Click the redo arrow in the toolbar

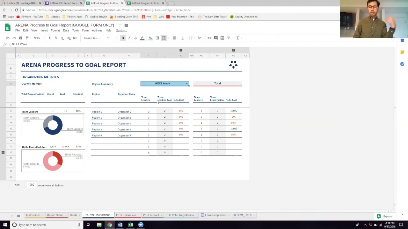tap(14, 38)
